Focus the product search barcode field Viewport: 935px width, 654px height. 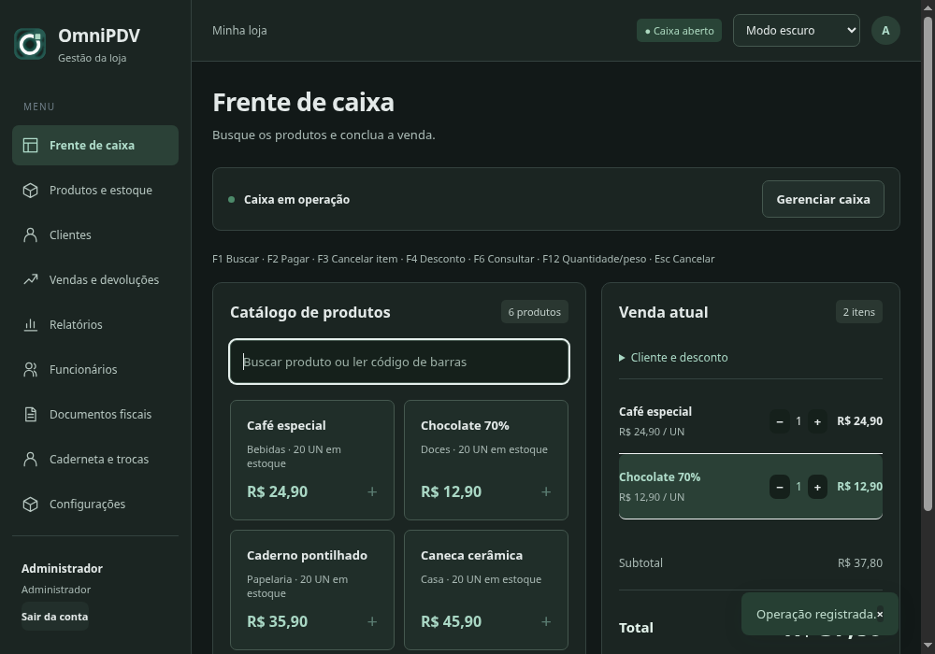pyautogui.click(x=399, y=362)
